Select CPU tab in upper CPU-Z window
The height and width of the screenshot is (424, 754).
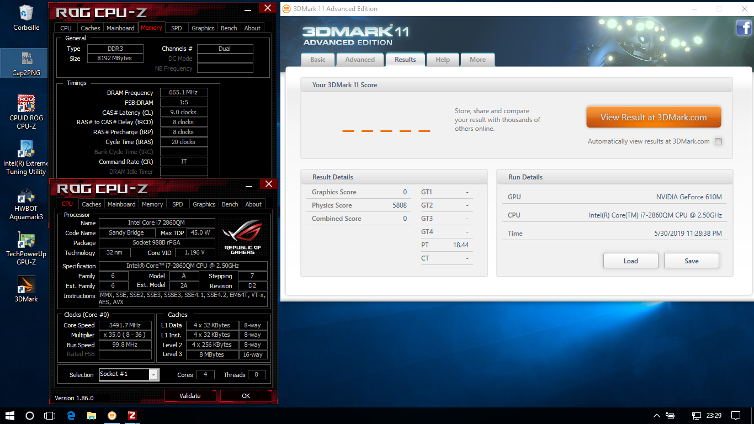(x=66, y=28)
